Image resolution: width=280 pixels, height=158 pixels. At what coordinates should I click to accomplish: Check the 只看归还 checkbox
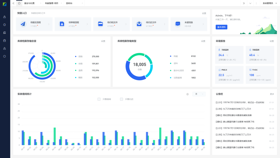click(121, 99)
